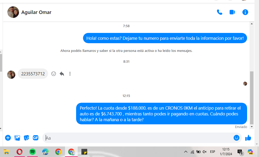
Task: Send a thumbs-up like
Action: click(x=248, y=138)
